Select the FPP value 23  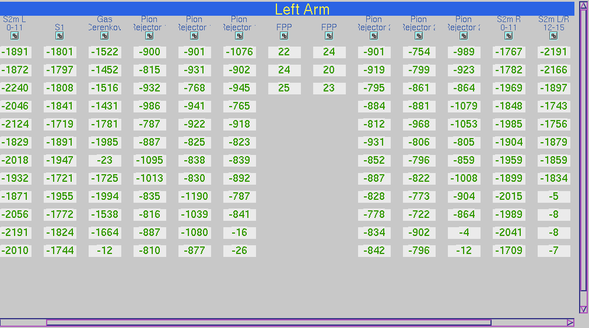tap(329, 88)
